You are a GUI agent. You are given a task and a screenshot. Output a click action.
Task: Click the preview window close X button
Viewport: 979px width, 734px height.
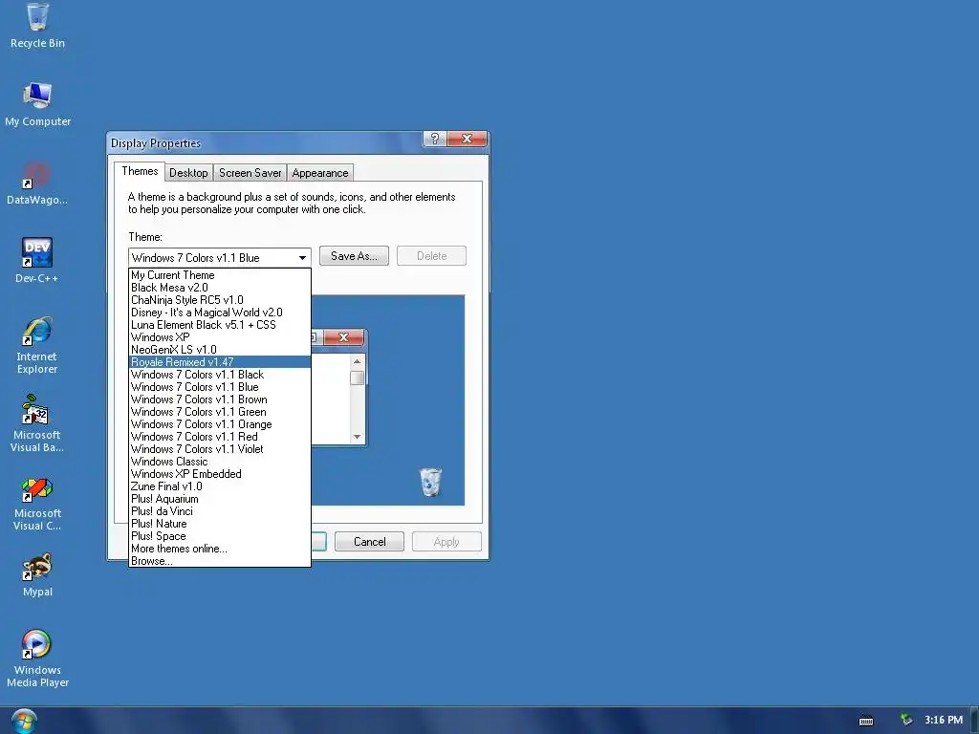pos(343,337)
